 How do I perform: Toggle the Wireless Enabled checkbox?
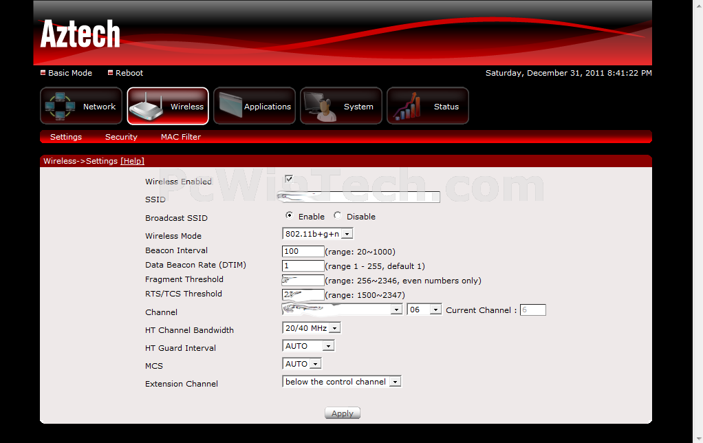[289, 179]
